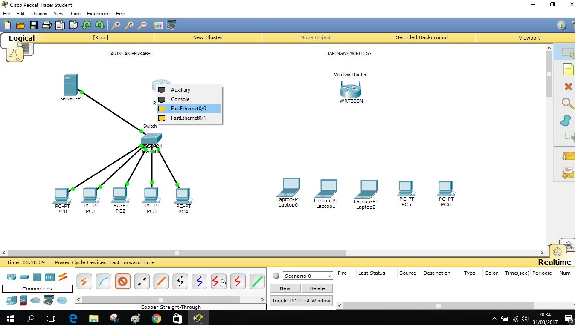Select FastEthernet0/0 port in popup
Viewport: 575px width, 325px height.
click(x=189, y=109)
